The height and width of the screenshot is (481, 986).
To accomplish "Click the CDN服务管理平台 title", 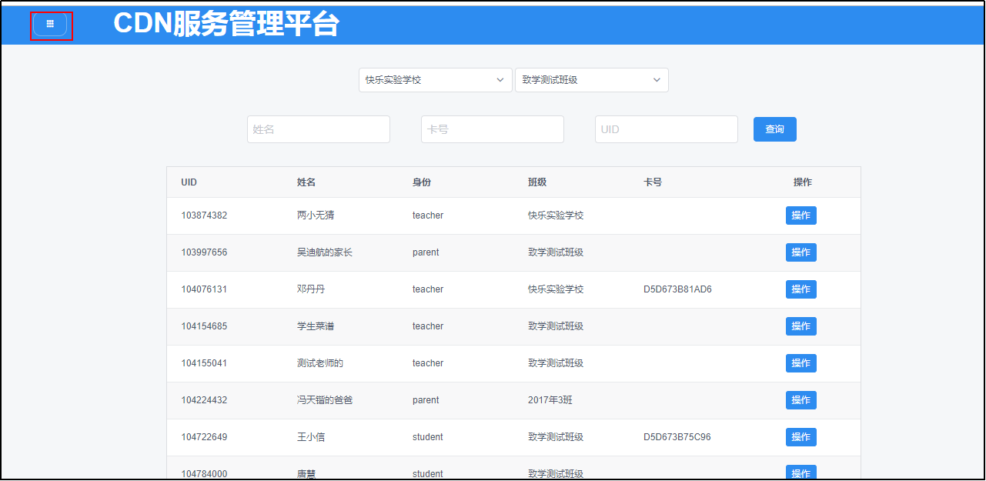I will pyautogui.click(x=226, y=25).
